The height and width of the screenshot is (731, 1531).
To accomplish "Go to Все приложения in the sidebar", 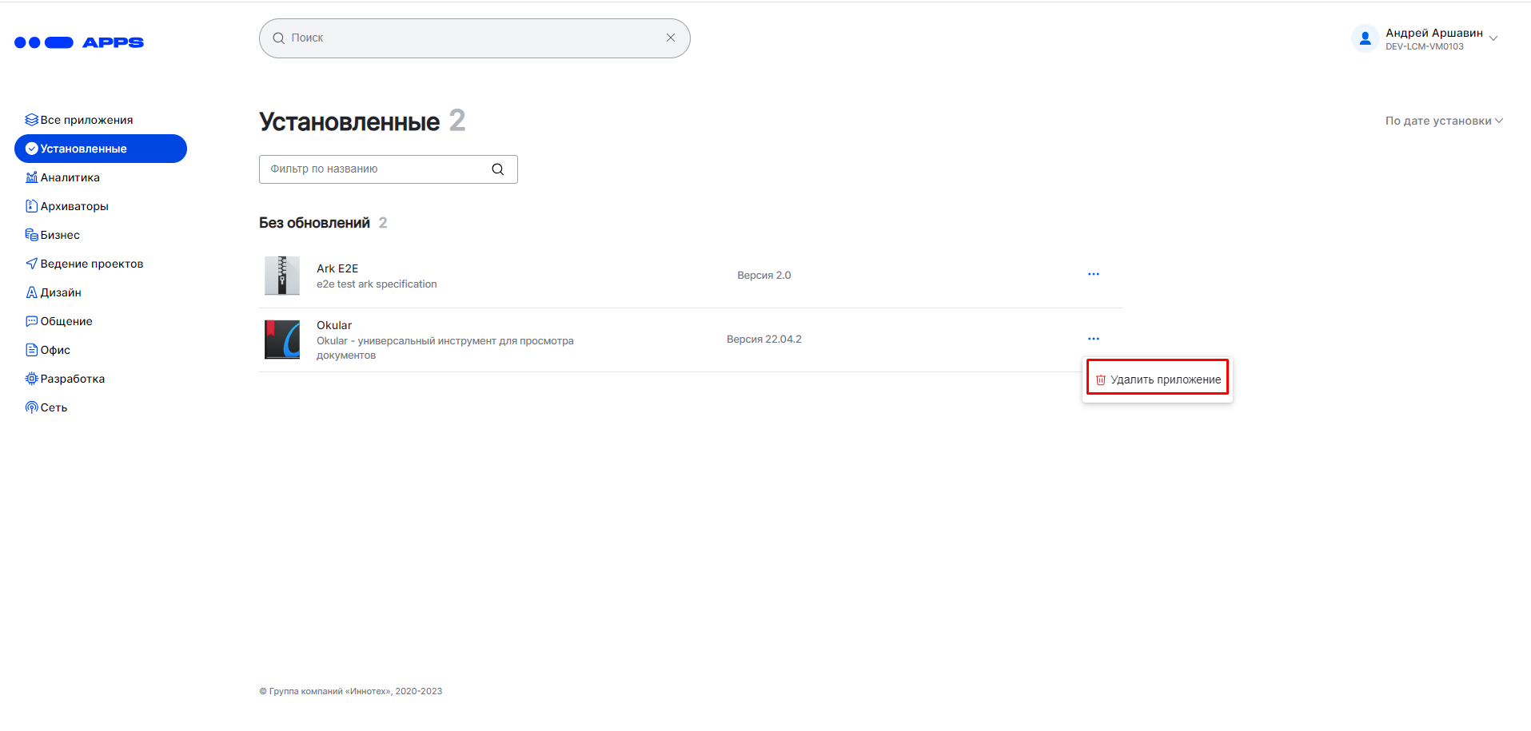I will 86,120.
